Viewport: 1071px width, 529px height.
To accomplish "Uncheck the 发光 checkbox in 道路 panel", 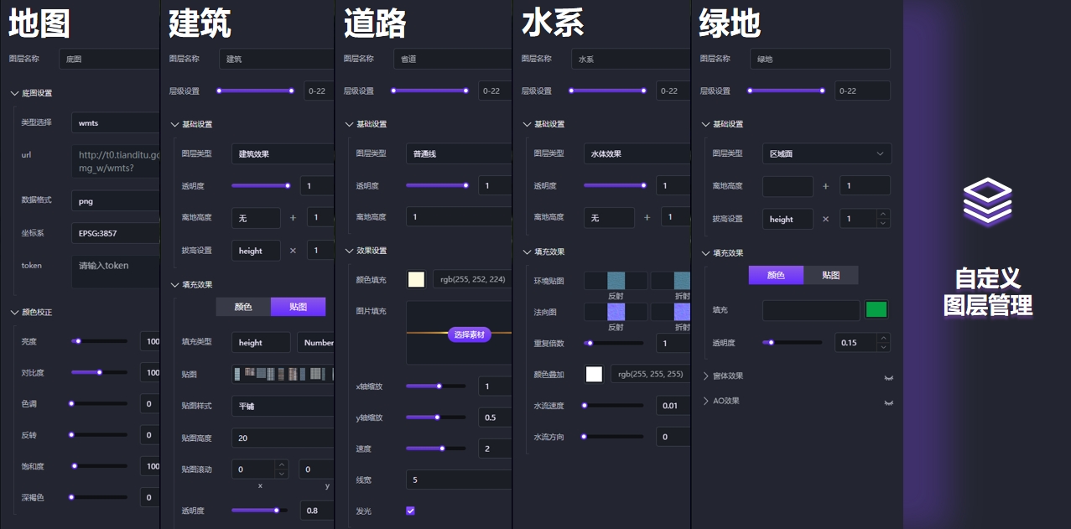I will (410, 511).
